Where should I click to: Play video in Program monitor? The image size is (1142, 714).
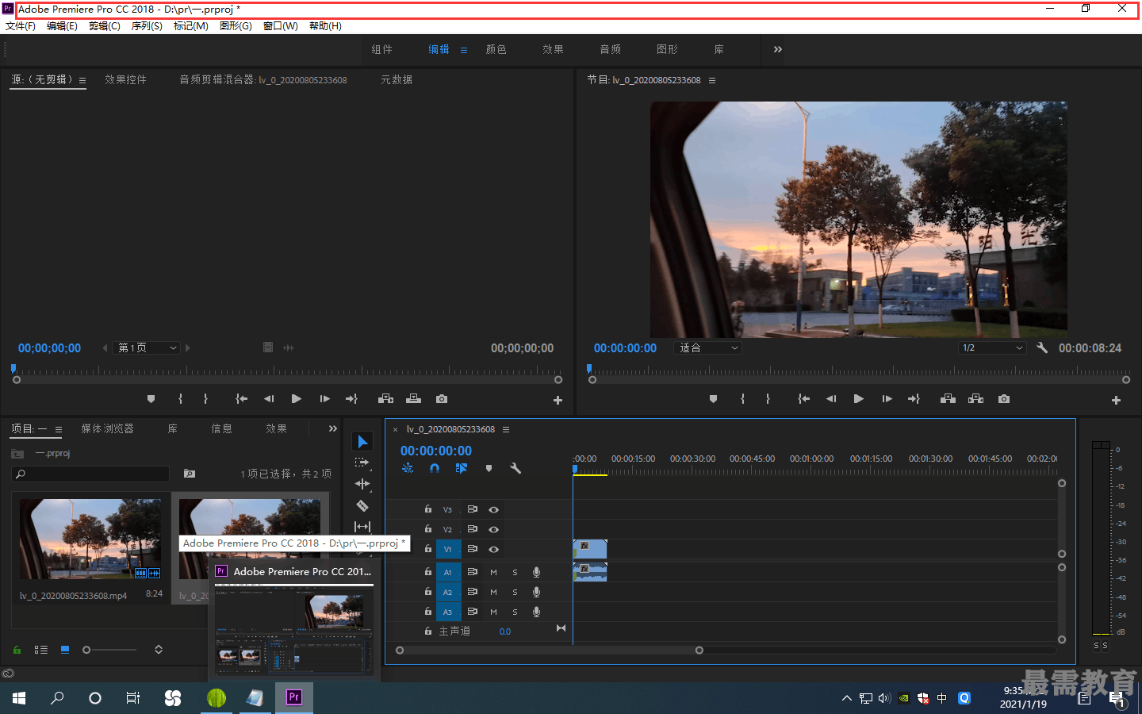(x=858, y=399)
